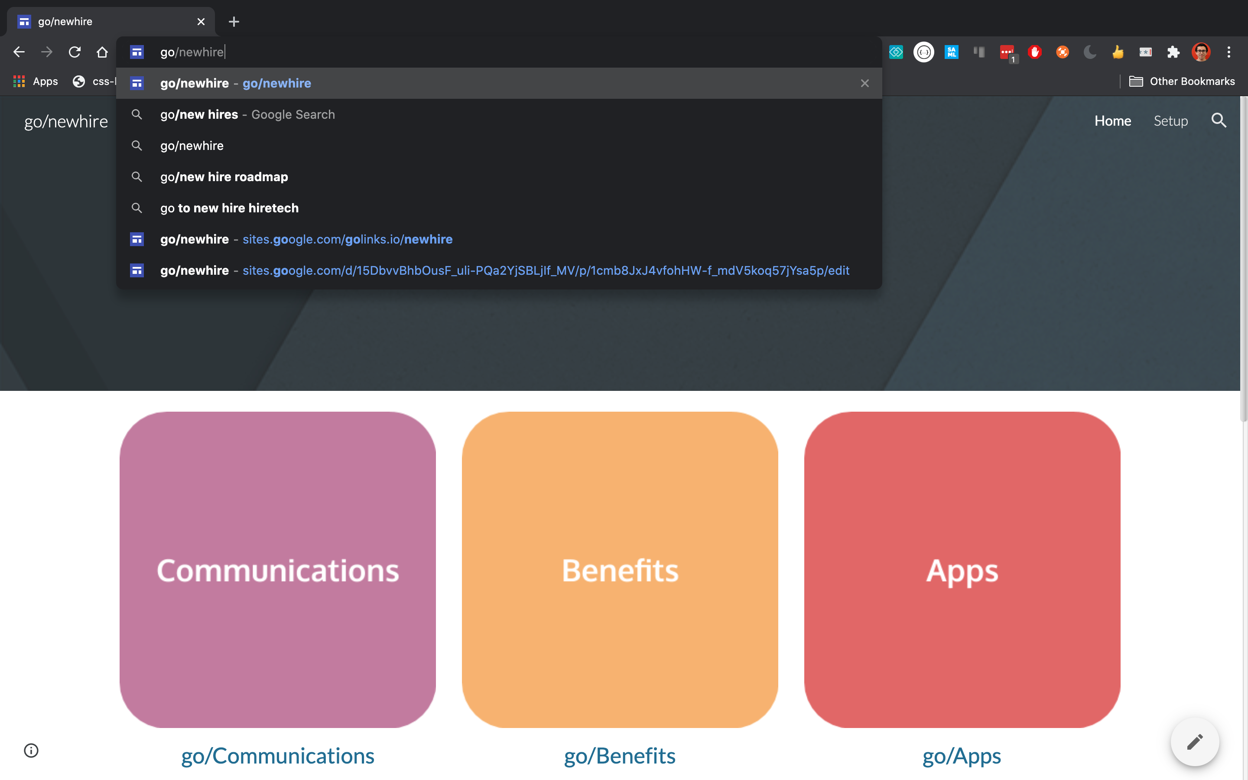1248x780 pixels.
Task: Select the Setup navigation item
Action: click(x=1170, y=121)
